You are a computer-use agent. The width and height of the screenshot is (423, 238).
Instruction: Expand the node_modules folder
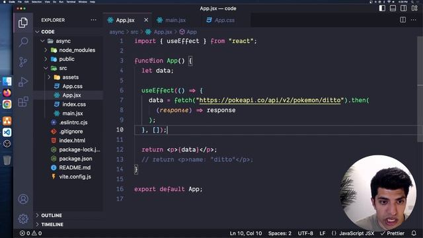(46, 50)
